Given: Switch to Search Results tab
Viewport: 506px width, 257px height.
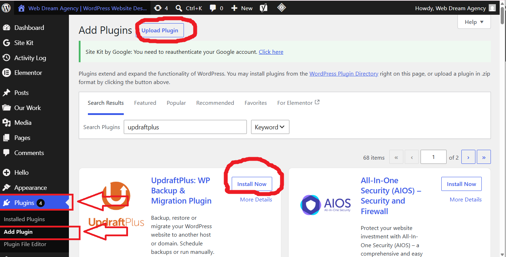Looking at the screenshot, I should (x=106, y=103).
